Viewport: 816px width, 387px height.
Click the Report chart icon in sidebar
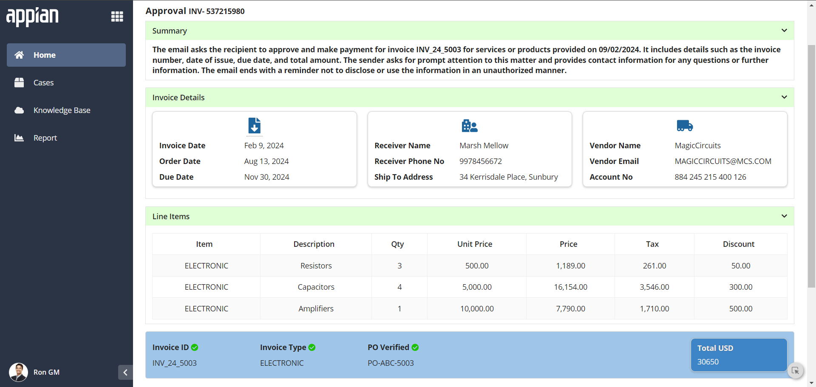point(19,138)
